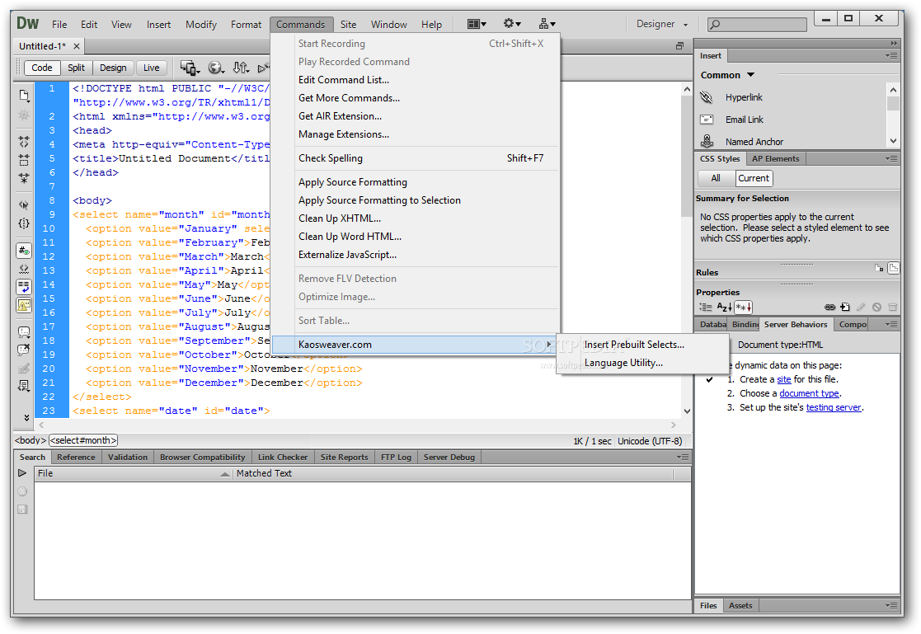This screenshot has height=634, width=921.
Task: Click the Email Link envelope icon
Action: 707,120
